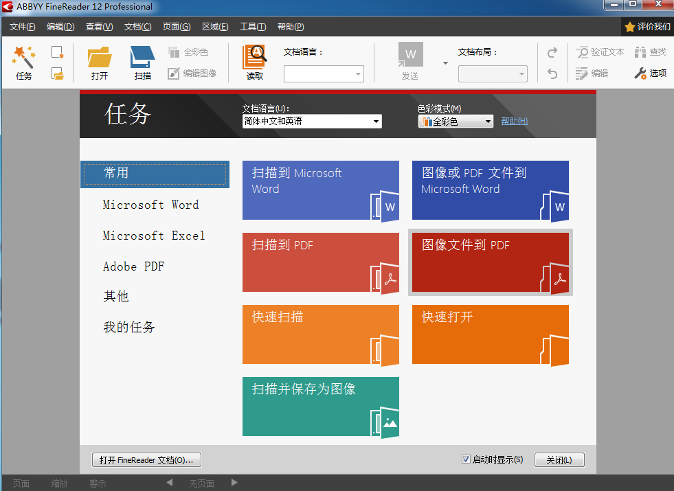The height and width of the screenshot is (491, 674).
Task: Disable the 启动时显示 checkbox
Action: 465,460
